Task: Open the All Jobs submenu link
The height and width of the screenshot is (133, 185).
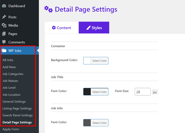Action: 8,60
